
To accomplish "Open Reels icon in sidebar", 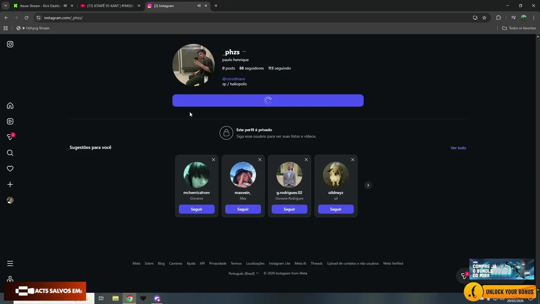I will click(10, 121).
